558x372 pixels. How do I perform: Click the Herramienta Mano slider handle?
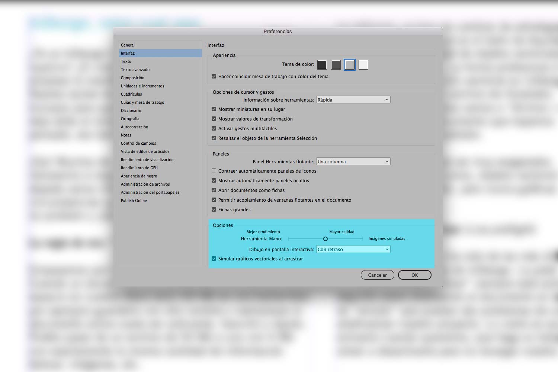click(x=325, y=239)
